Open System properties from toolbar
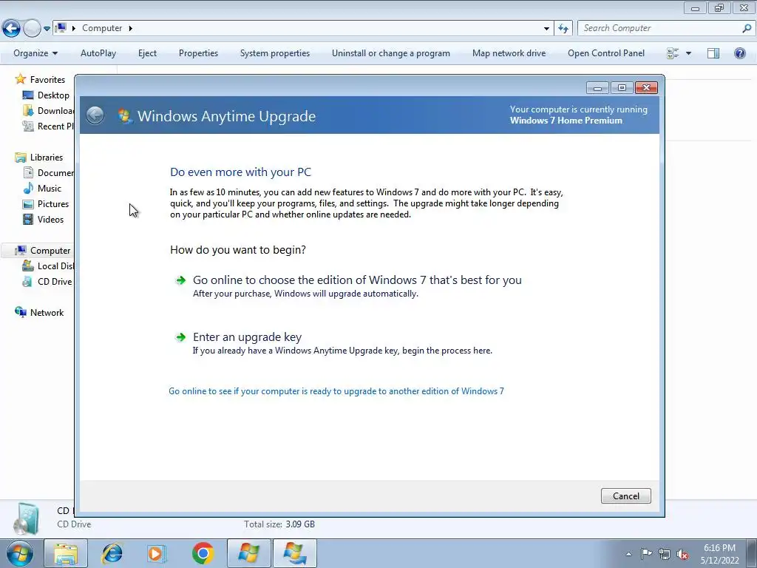 point(275,53)
